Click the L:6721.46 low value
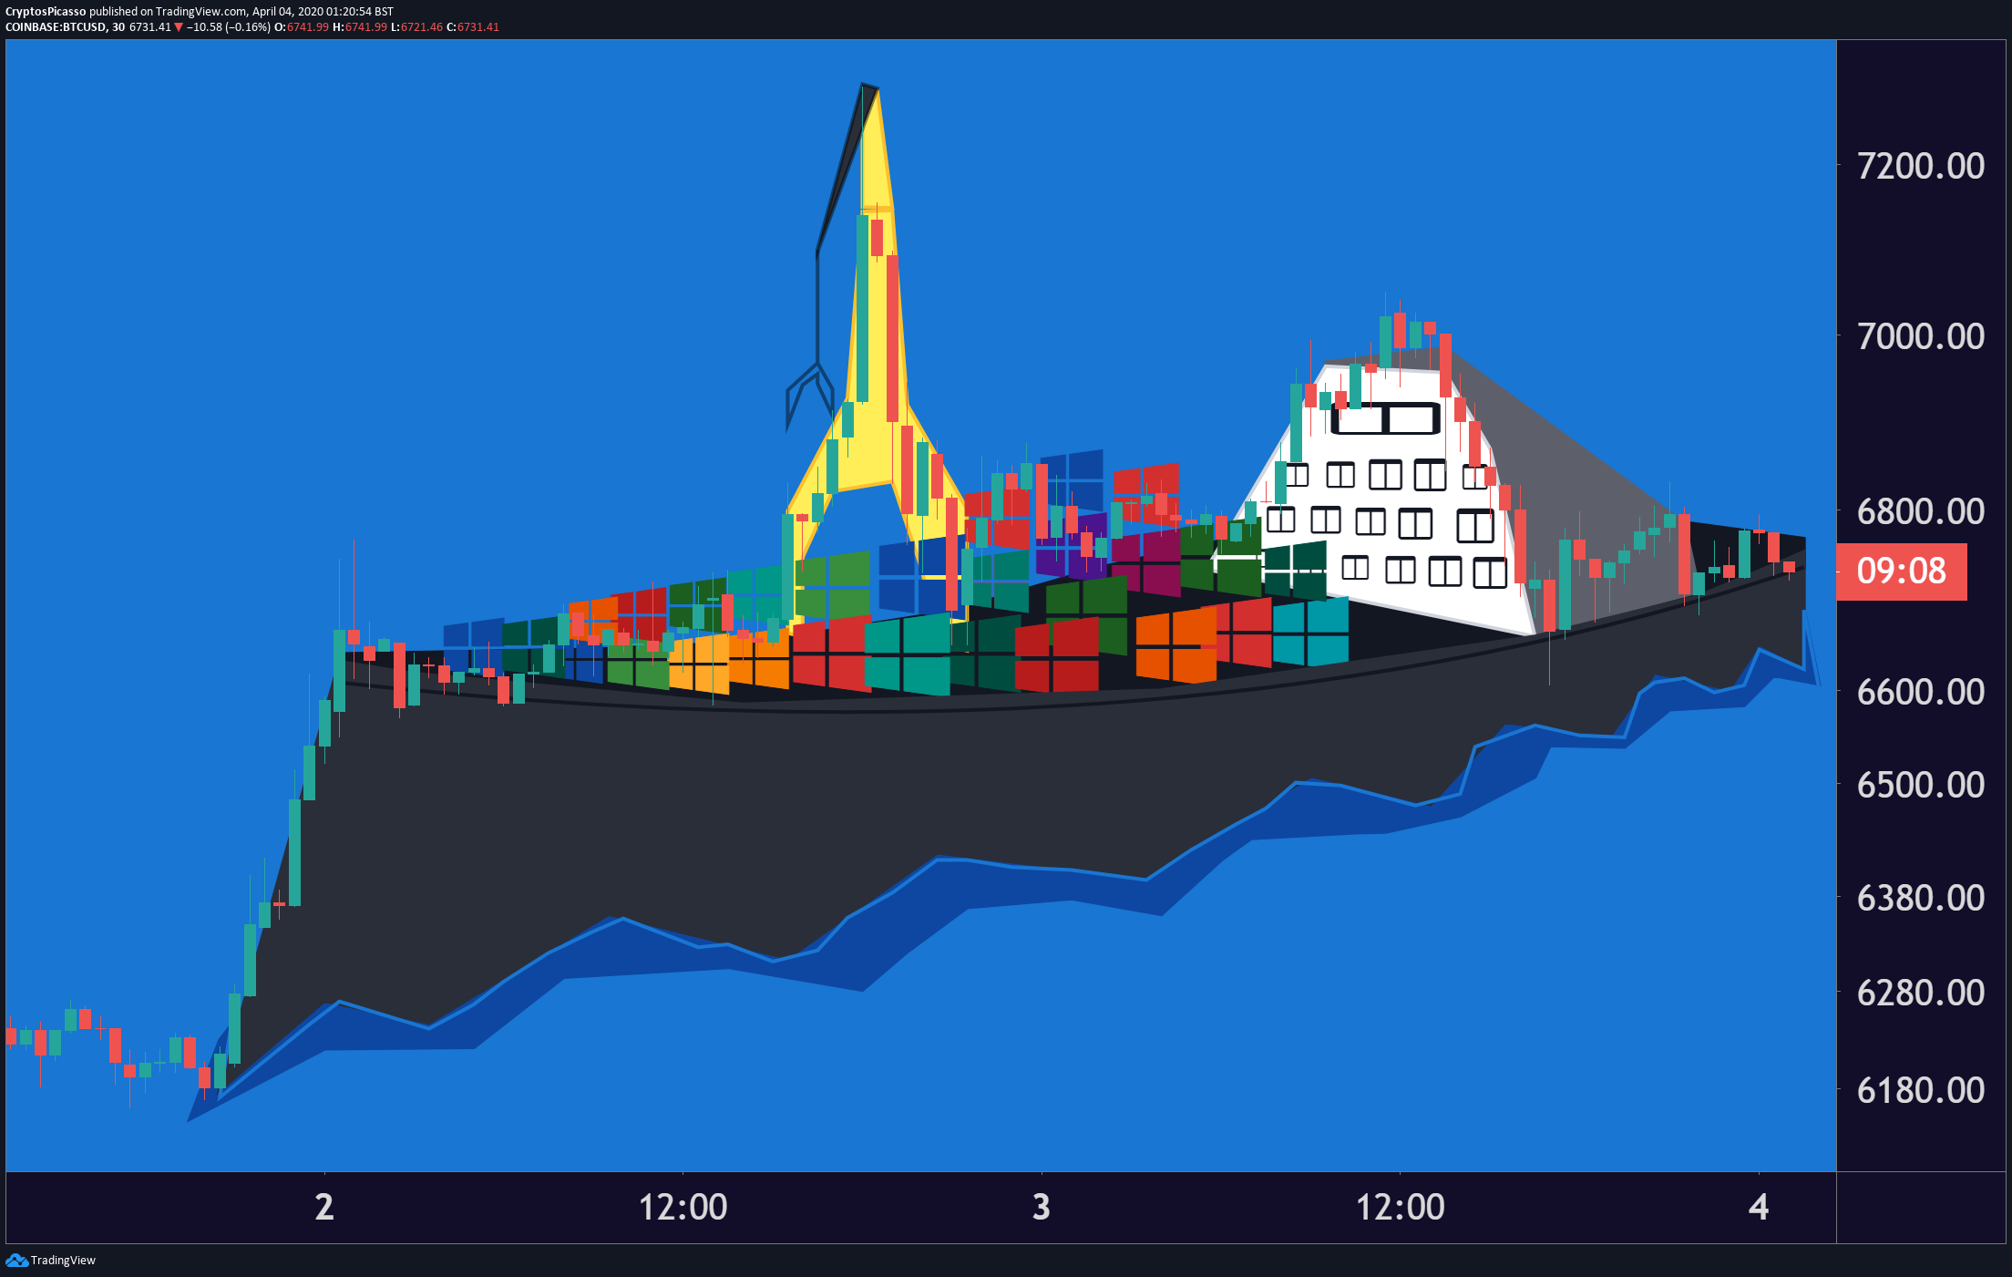Screen dimensions: 2012x1277 click(416, 27)
